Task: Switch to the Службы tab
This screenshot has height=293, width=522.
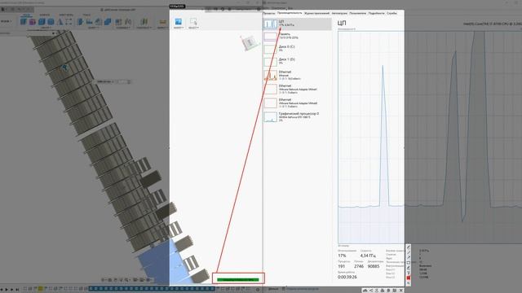Action: point(391,13)
